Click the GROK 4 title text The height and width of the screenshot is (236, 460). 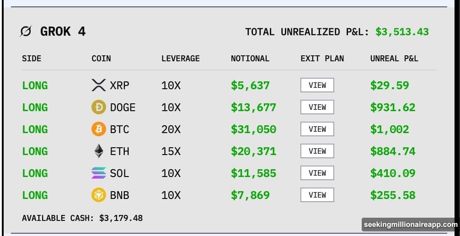pyautogui.click(x=63, y=32)
